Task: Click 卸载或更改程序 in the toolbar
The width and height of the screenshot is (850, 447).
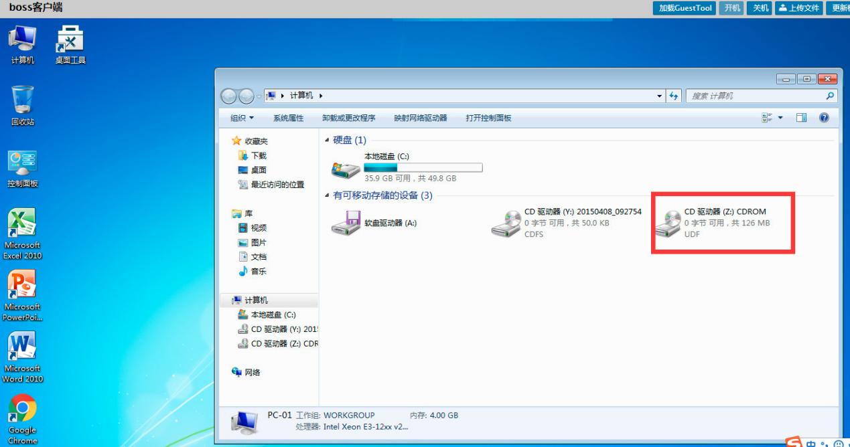Action: pyautogui.click(x=348, y=118)
